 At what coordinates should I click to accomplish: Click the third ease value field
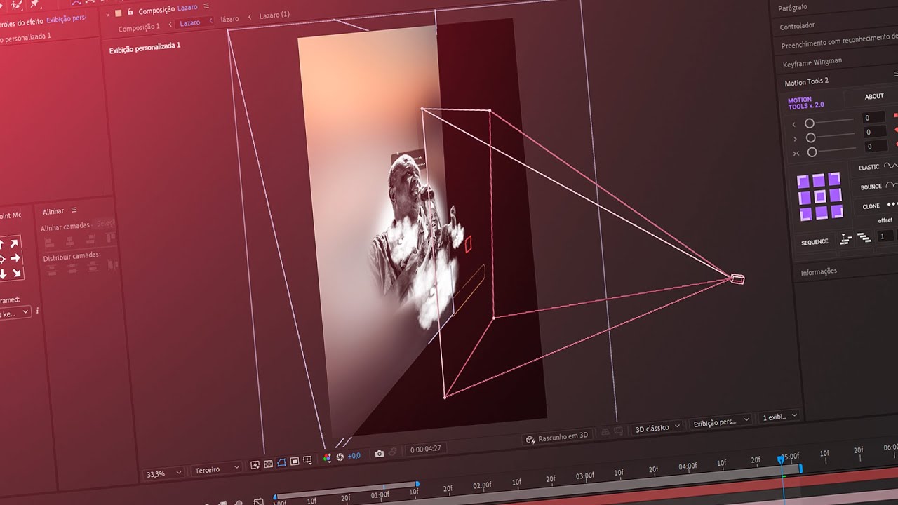point(876,147)
